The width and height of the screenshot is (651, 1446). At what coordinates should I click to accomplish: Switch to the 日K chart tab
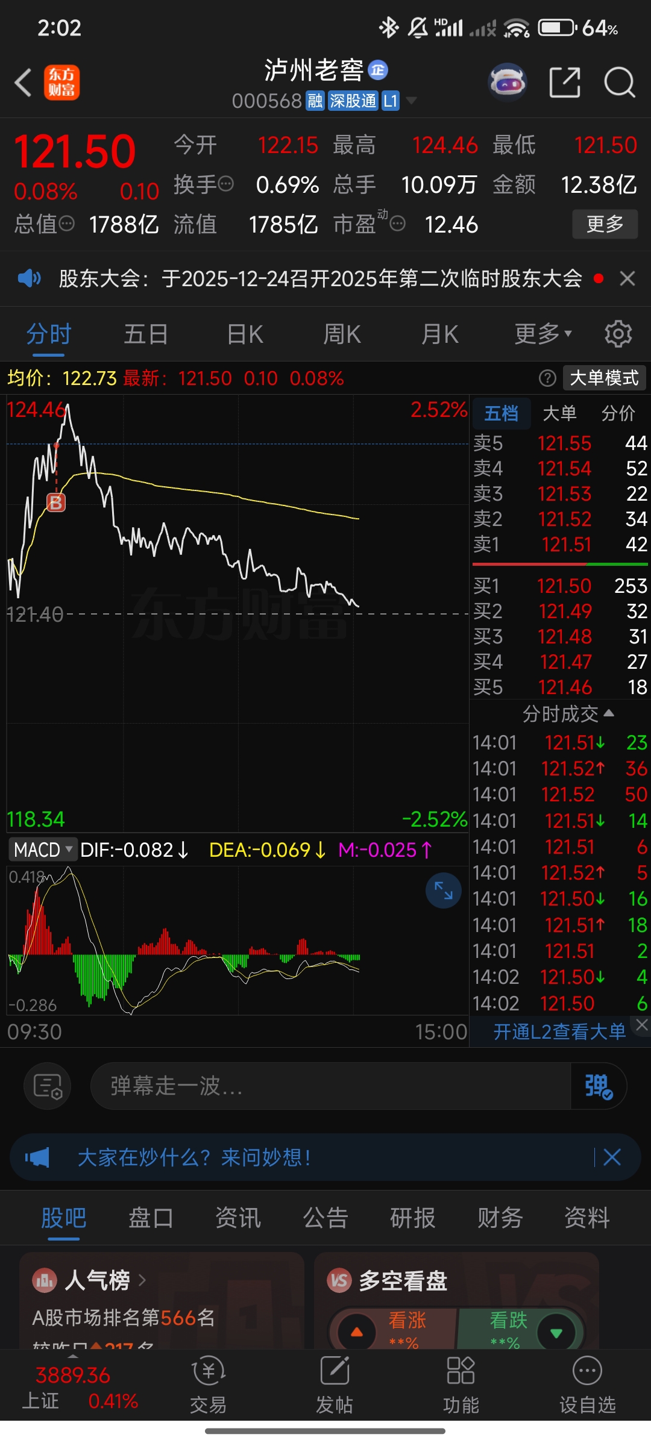(x=245, y=334)
